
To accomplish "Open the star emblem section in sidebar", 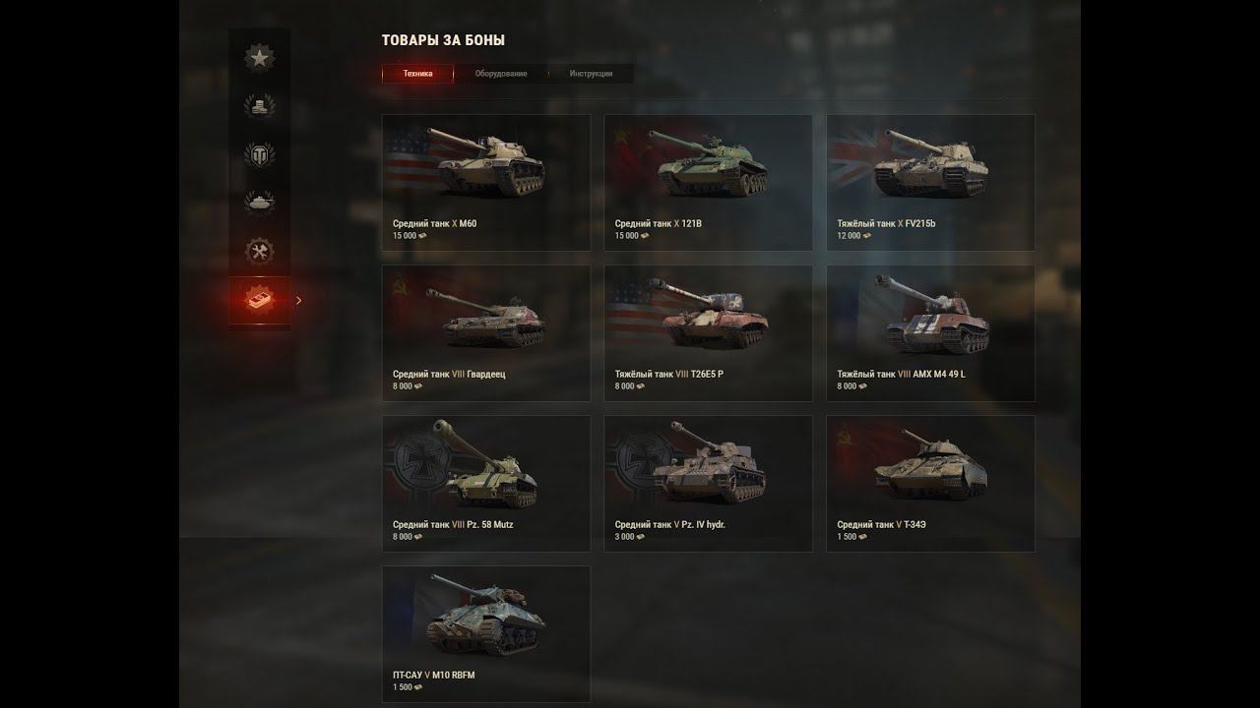I will pos(259,57).
